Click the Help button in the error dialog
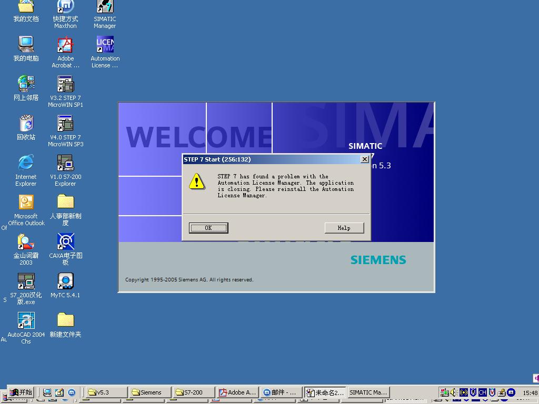This screenshot has height=404, width=539. pos(344,228)
